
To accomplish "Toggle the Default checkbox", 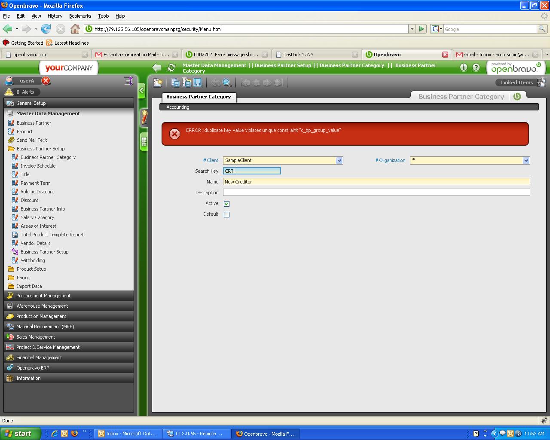I will click(x=226, y=214).
